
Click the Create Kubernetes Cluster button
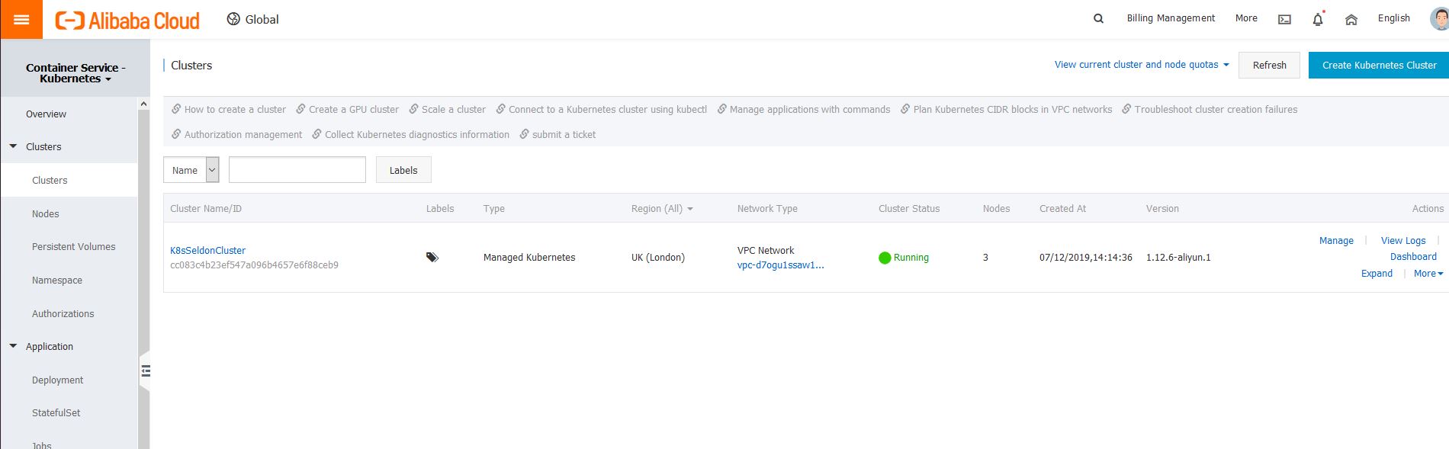click(1378, 65)
